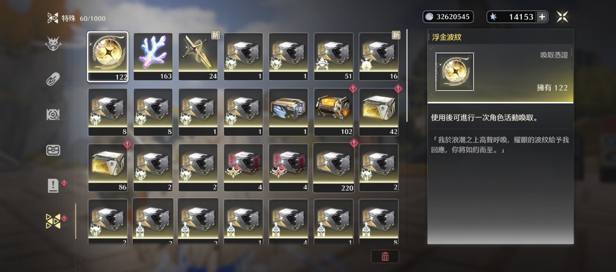Select the blue-gold capsule crate item
Viewport: 616px width, 272px height.
(288, 112)
